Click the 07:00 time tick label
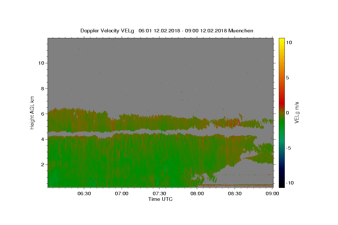Image resolution: width=338 pixels, height=225 pixels. [x=122, y=193]
